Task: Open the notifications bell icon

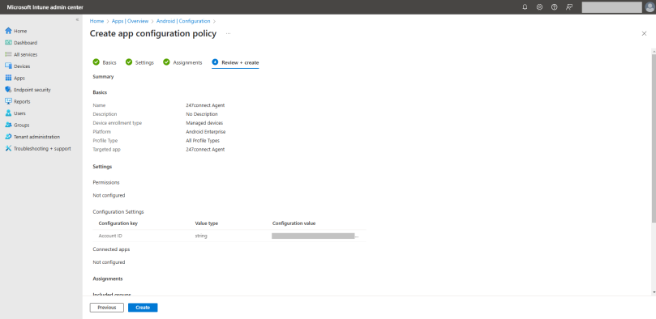Action: click(x=525, y=7)
